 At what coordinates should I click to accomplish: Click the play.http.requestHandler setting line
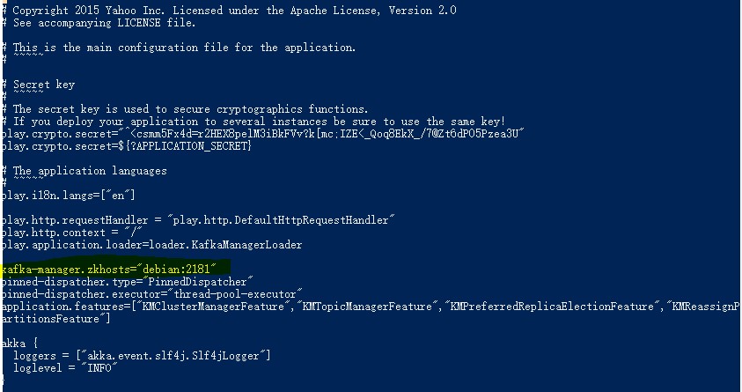(x=199, y=219)
